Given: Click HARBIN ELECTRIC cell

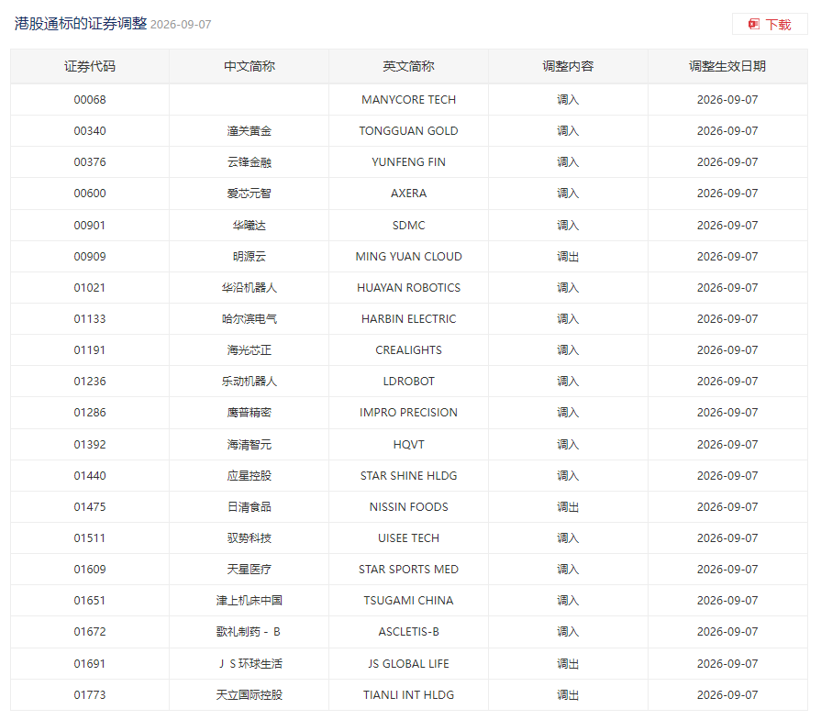Looking at the screenshot, I should click(408, 319).
